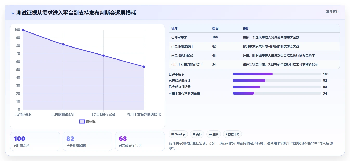Click table value 100 in 数据 column
The height and width of the screenshot is (161, 350).
215,37
